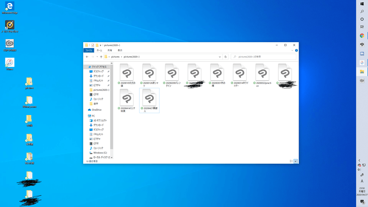This screenshot has height=207, width=368.
Task: Click the Back navigation arrow
Action: click(x=87, y=57)
